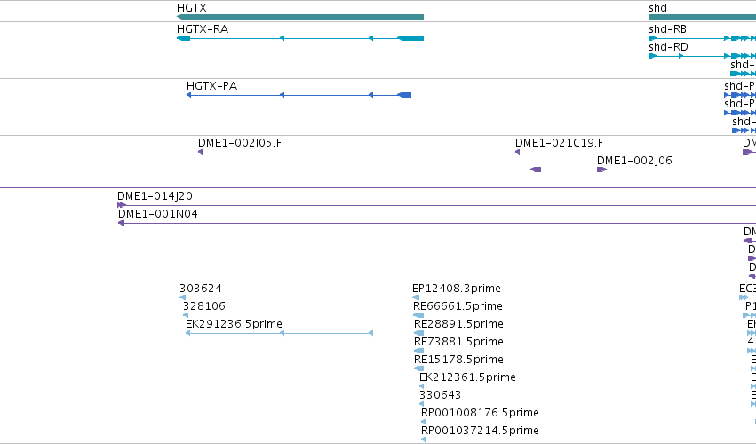The image size is (756, 444).
Task: Select the RP001008176.5prime EST label
Action: pos(480,413)
